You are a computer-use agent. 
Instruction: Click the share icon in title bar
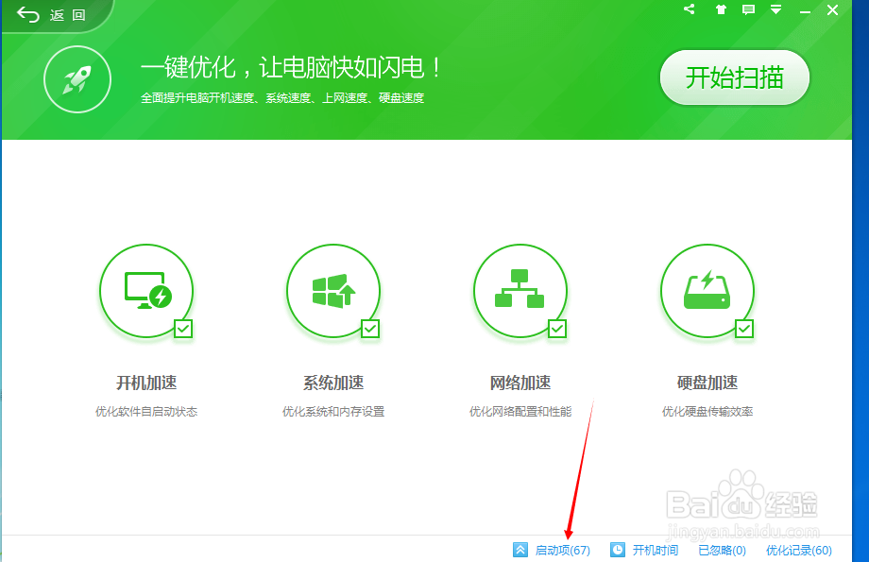(x=689, y=10)
